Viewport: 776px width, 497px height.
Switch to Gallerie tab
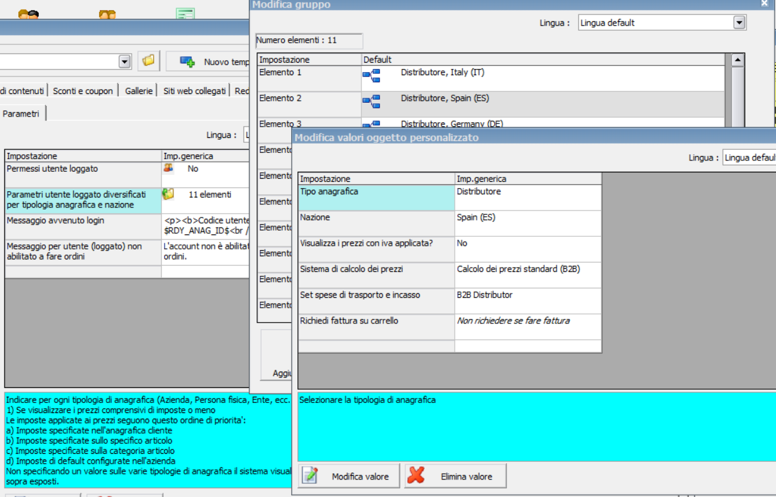(x=139, y=91)
